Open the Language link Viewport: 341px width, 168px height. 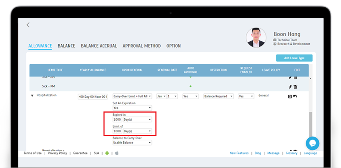[x=310, y=153]
